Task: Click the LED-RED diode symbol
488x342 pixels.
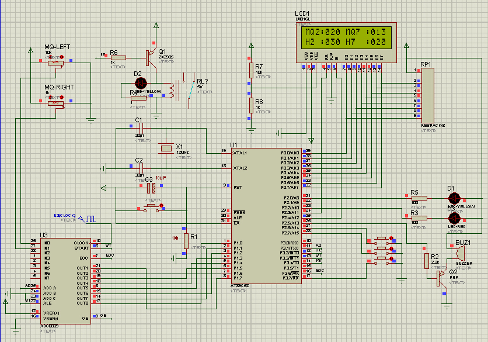Action: (454, 218)
